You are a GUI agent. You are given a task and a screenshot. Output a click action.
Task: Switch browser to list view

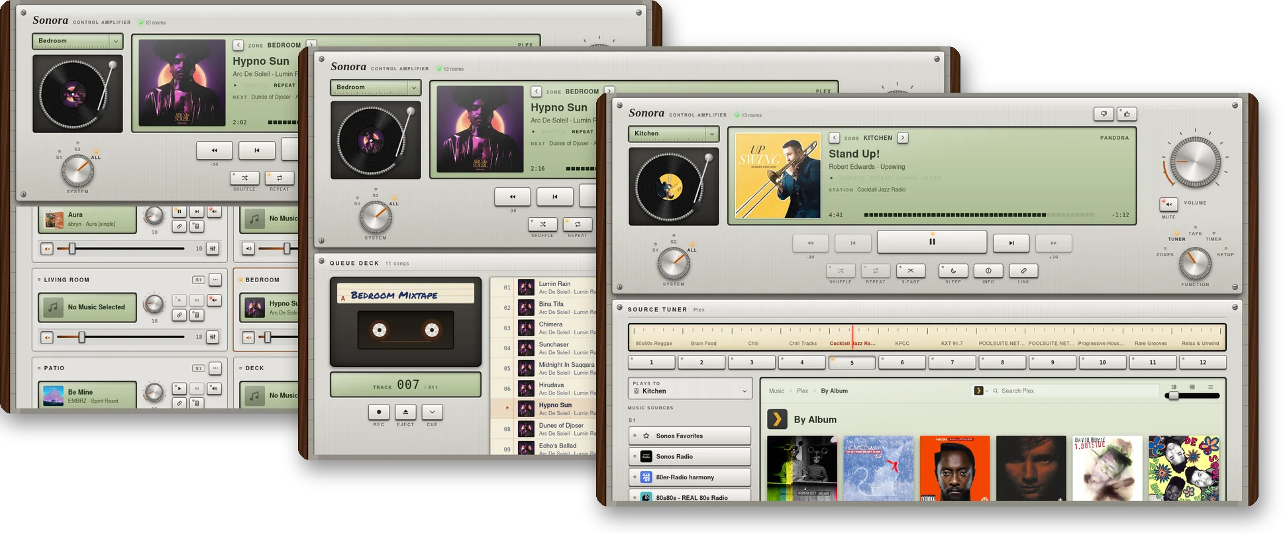pyautogui.click(x=1211, y=387)
